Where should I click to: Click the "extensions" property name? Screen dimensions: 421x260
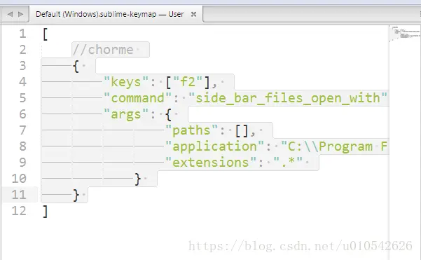click(x=211, y=163)
